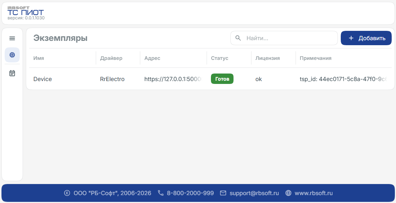Click the ok license cell

coord(259,79)
